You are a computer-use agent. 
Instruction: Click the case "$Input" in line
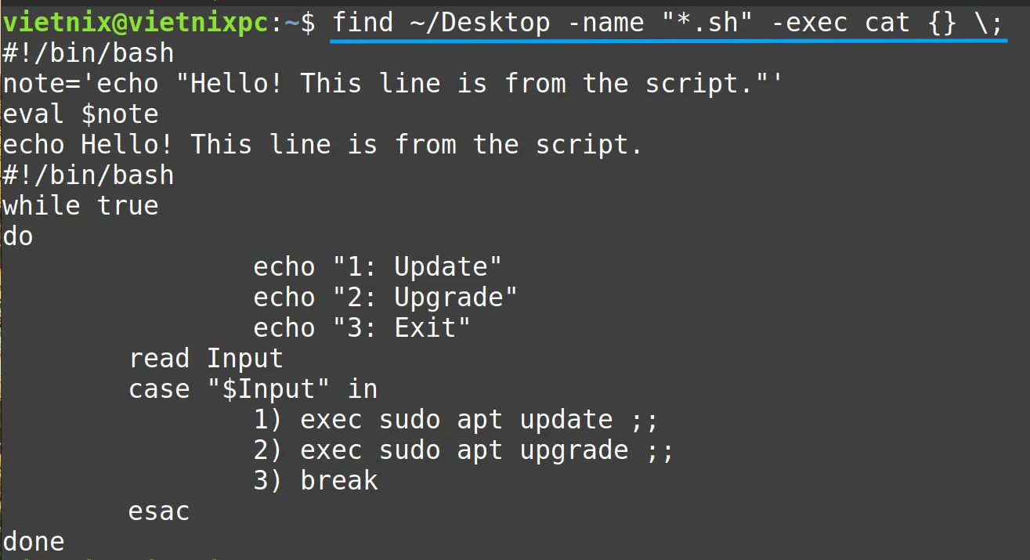253,389
